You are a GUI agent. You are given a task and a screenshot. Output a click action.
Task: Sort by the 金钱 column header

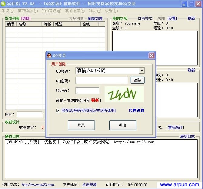pyautogui.click(x=90, y=24)
